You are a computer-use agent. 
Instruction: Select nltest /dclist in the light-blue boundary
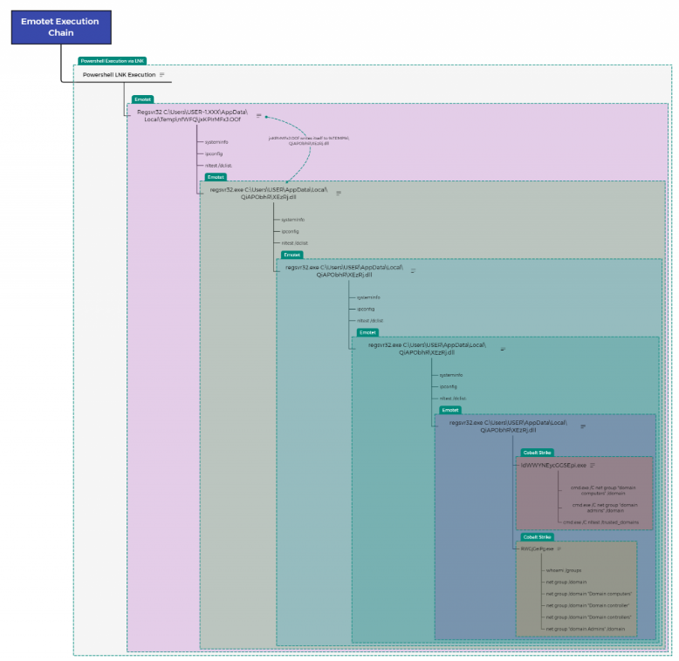[370, 321]
